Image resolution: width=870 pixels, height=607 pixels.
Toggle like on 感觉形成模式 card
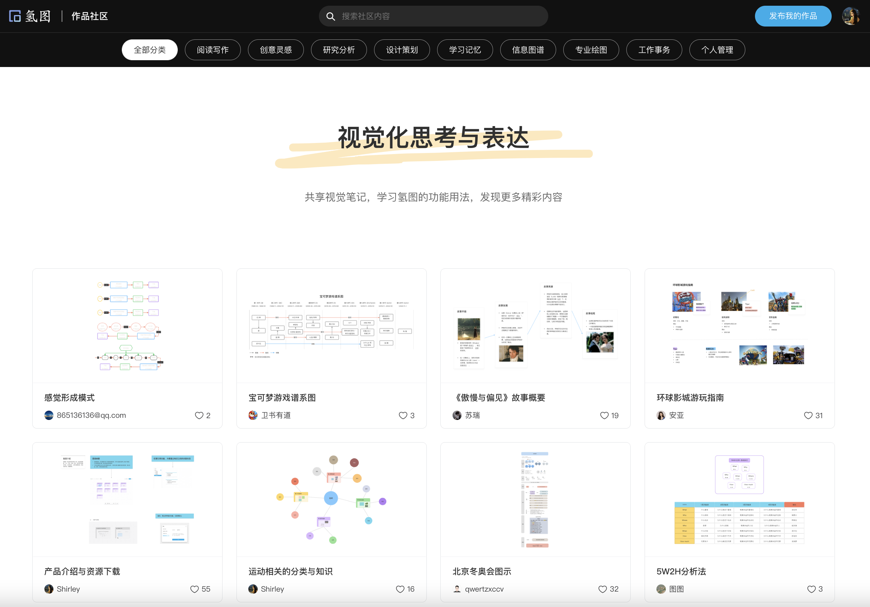coord(199,415)
